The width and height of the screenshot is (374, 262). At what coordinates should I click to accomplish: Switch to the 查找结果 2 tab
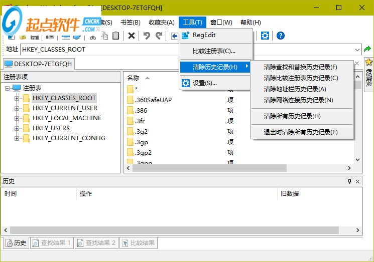pos(96,243)
